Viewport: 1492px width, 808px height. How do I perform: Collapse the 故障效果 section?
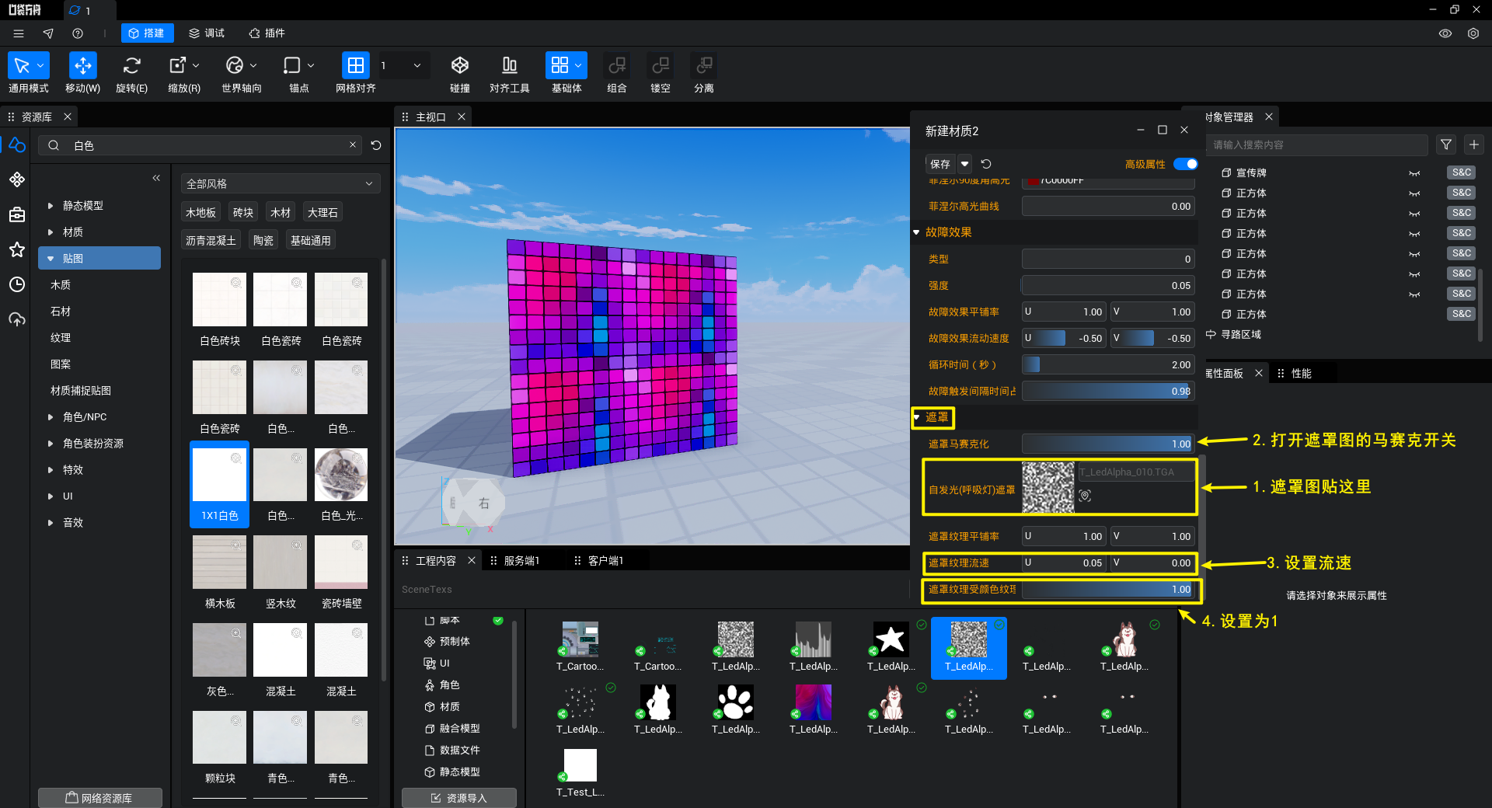tap(917, 232)
